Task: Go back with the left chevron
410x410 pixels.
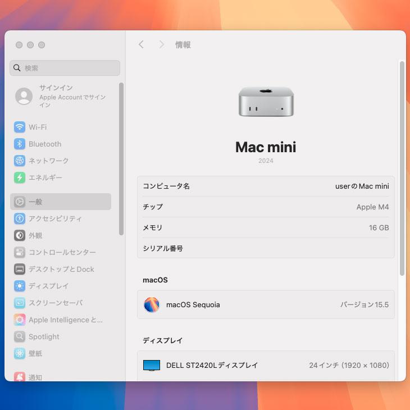Action: point(141,44)
